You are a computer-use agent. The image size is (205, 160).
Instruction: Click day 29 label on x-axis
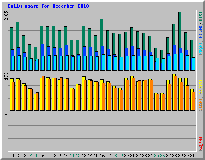tap(180, 156)
